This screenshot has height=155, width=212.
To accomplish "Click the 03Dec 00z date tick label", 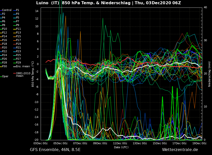I will tap(41, 143).
